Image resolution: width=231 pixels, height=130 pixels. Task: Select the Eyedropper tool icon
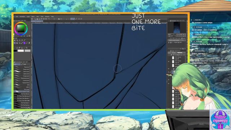[25, 40]
